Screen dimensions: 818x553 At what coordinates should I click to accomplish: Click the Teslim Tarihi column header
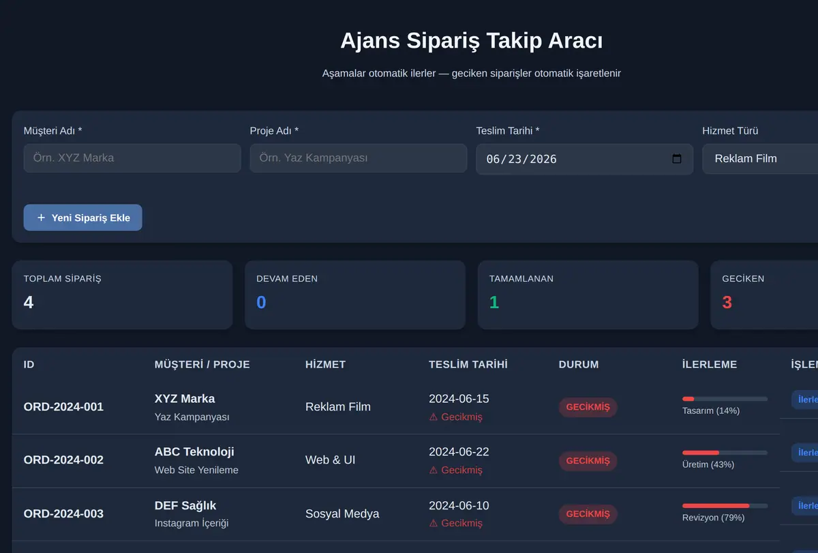pyautogui.click(x=468, y=364)
